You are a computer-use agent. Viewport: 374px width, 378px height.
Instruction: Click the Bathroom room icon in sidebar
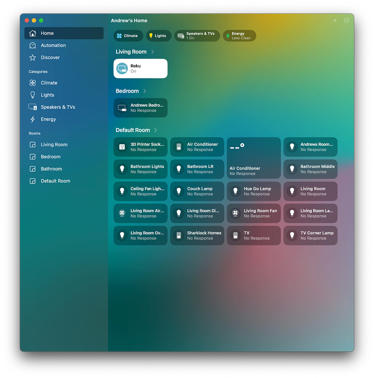click(32, 169)
